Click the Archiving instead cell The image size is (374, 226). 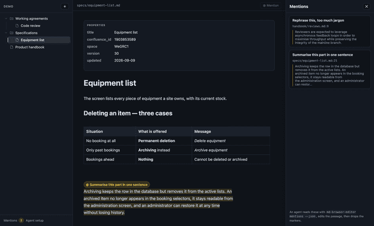[x=164, y=150]
